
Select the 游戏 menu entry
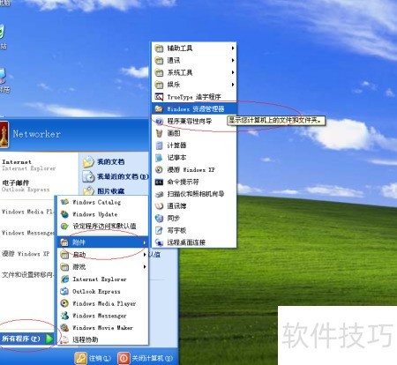103,267
